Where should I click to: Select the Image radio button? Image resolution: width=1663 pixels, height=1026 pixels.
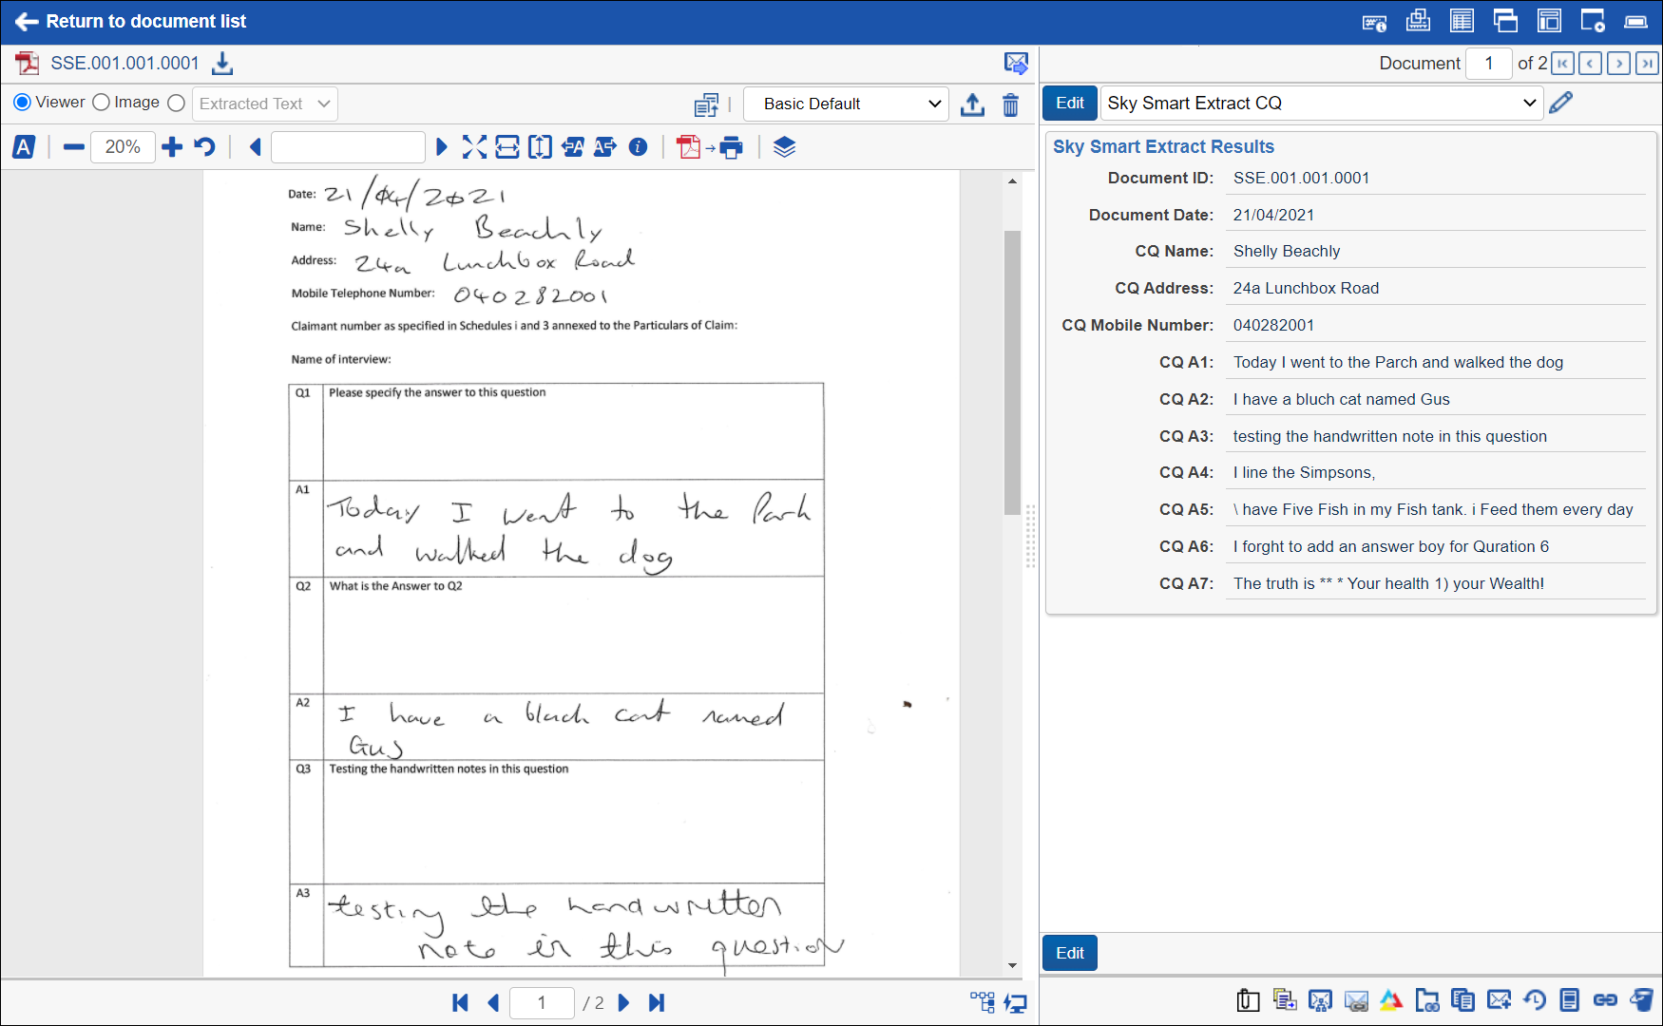coord(102,103)
